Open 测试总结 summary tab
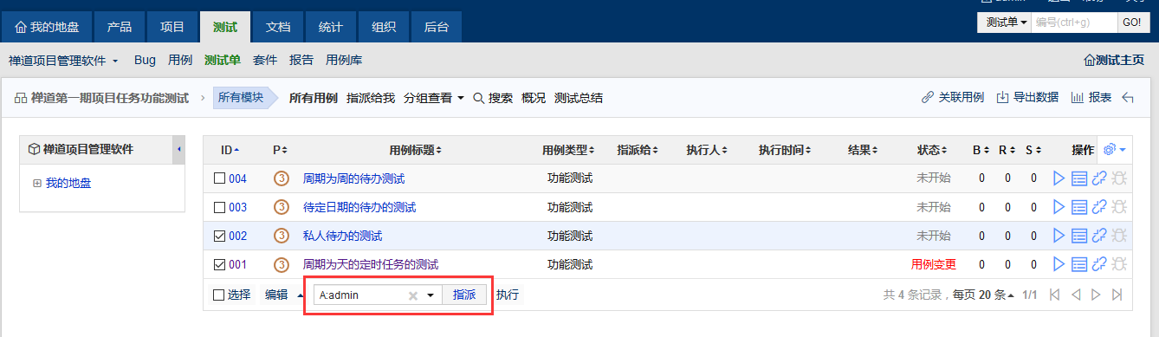This screenshot has width=1159, height=337. (579, 98)
